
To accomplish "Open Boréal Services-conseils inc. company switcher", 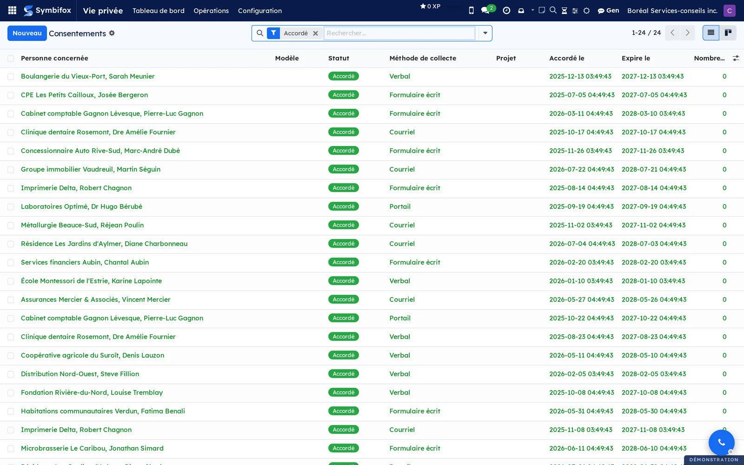I will pyautogui.click(x=672, y=10).
